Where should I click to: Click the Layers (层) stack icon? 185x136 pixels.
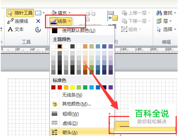click(159, 21)
